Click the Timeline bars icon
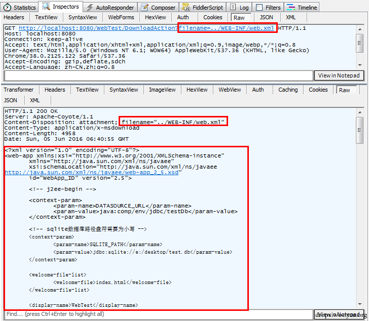The width and height of the screenshot is (369, 321). pos(291,7)
